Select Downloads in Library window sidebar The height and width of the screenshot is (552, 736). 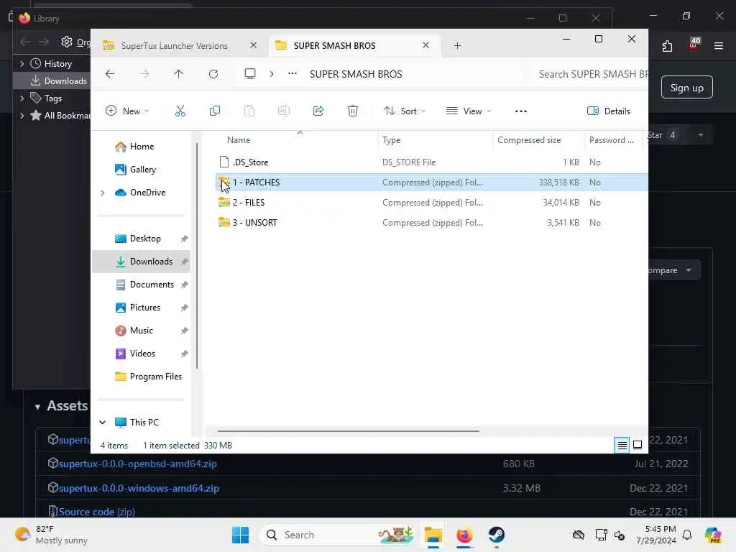52,80
